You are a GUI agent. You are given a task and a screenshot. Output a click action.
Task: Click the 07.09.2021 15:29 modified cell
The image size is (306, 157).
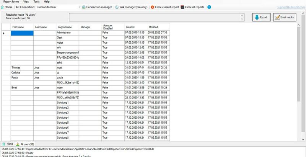[158, 88]
